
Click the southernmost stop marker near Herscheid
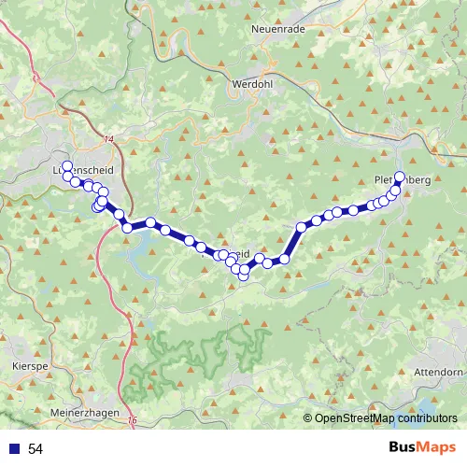tap(244, 276)
